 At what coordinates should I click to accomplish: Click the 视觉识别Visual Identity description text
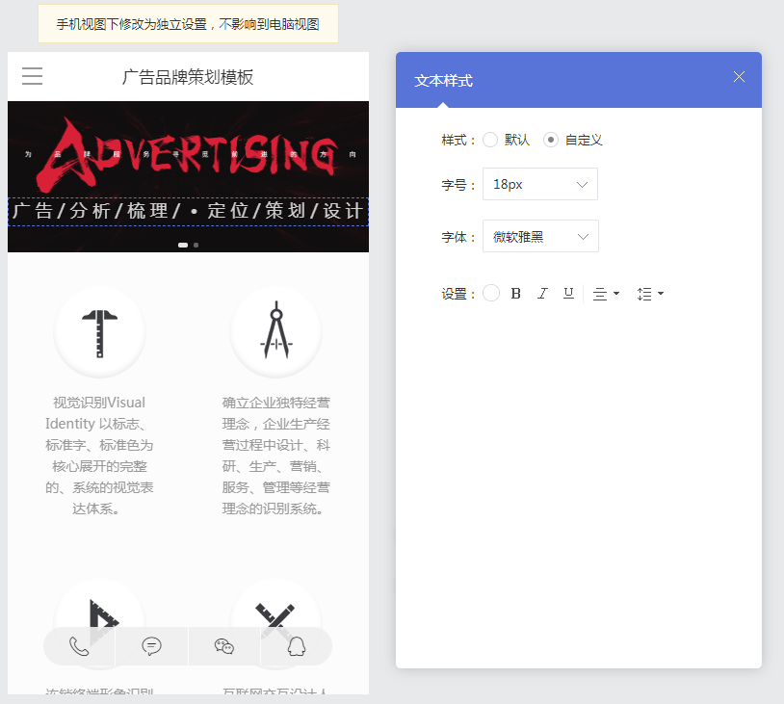point(99,456)
